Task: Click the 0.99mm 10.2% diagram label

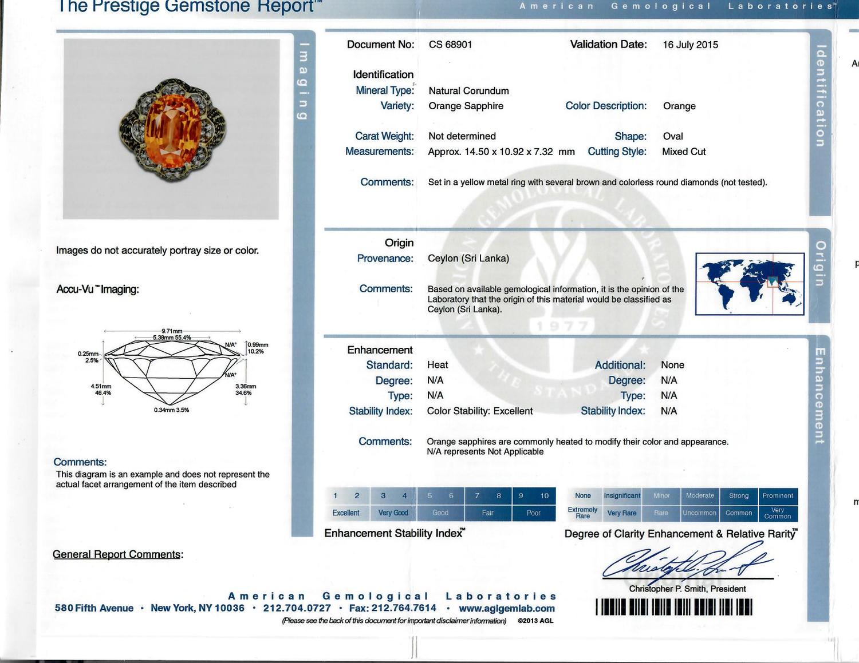Action: coord(258,348)
